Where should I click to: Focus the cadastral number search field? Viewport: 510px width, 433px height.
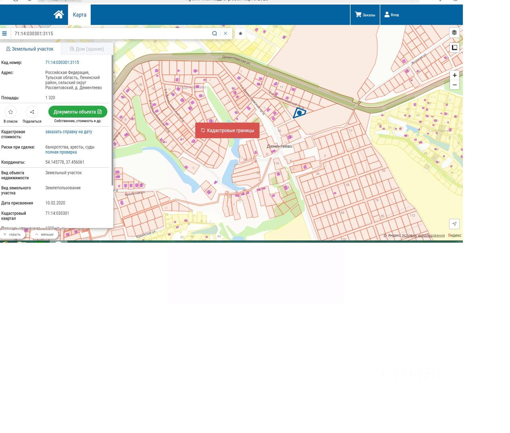click(111, 33)
